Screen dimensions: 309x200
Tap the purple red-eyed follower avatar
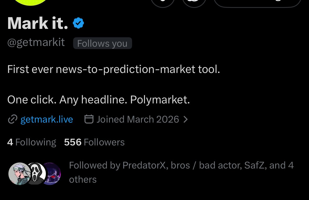52,174
